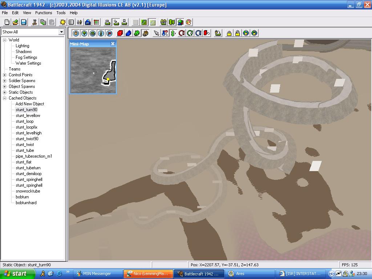Click the first yellow padlock icon
This screenshot has width=372, height=279.
click(x=229, y=33)
